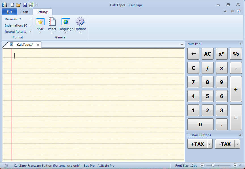The width and height of the screenshot is (245, 169).
Task: Create new document via blank page icon
Action: 12,5
